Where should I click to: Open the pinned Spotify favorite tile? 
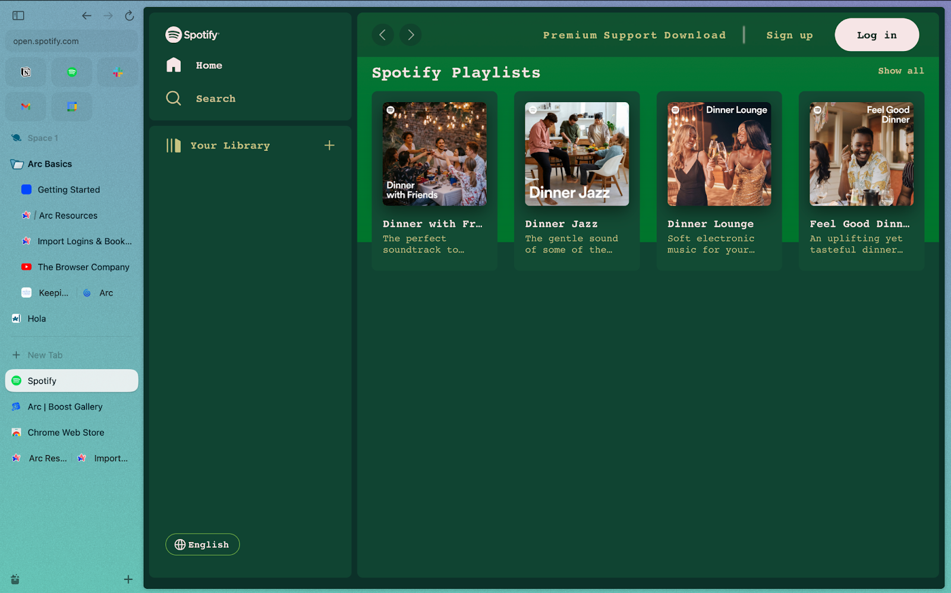[x=72, y=72]
